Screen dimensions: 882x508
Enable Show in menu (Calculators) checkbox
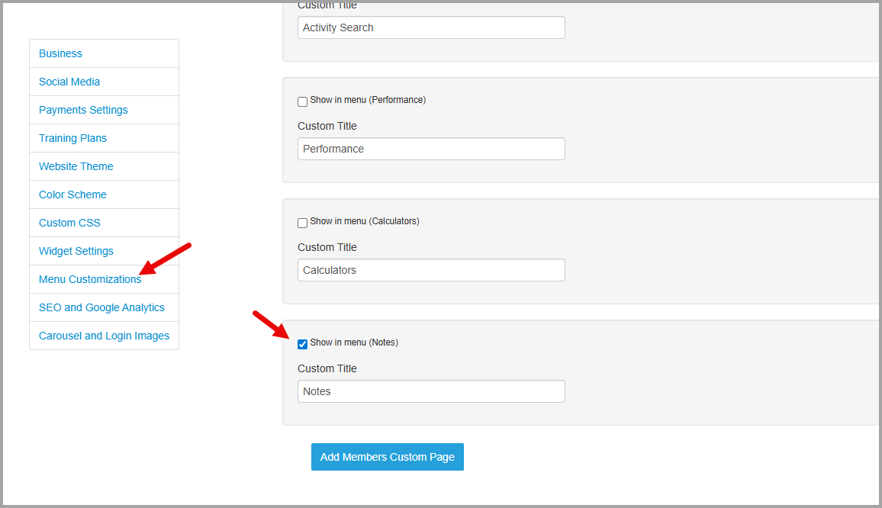click(303, 223)
